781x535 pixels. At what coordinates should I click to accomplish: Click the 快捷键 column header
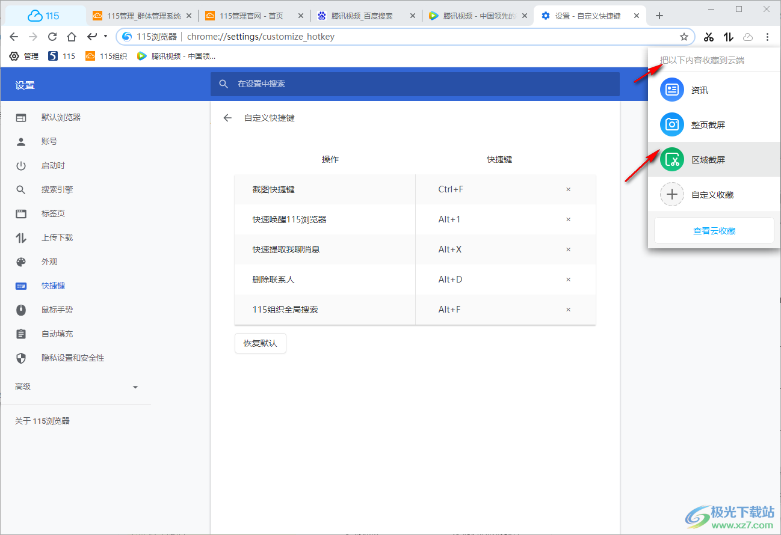(x=499, y=159)
